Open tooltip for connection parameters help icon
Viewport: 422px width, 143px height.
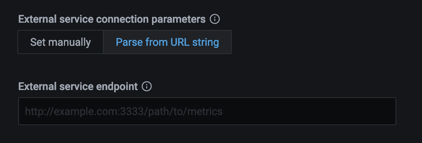[x=215, y=19]
